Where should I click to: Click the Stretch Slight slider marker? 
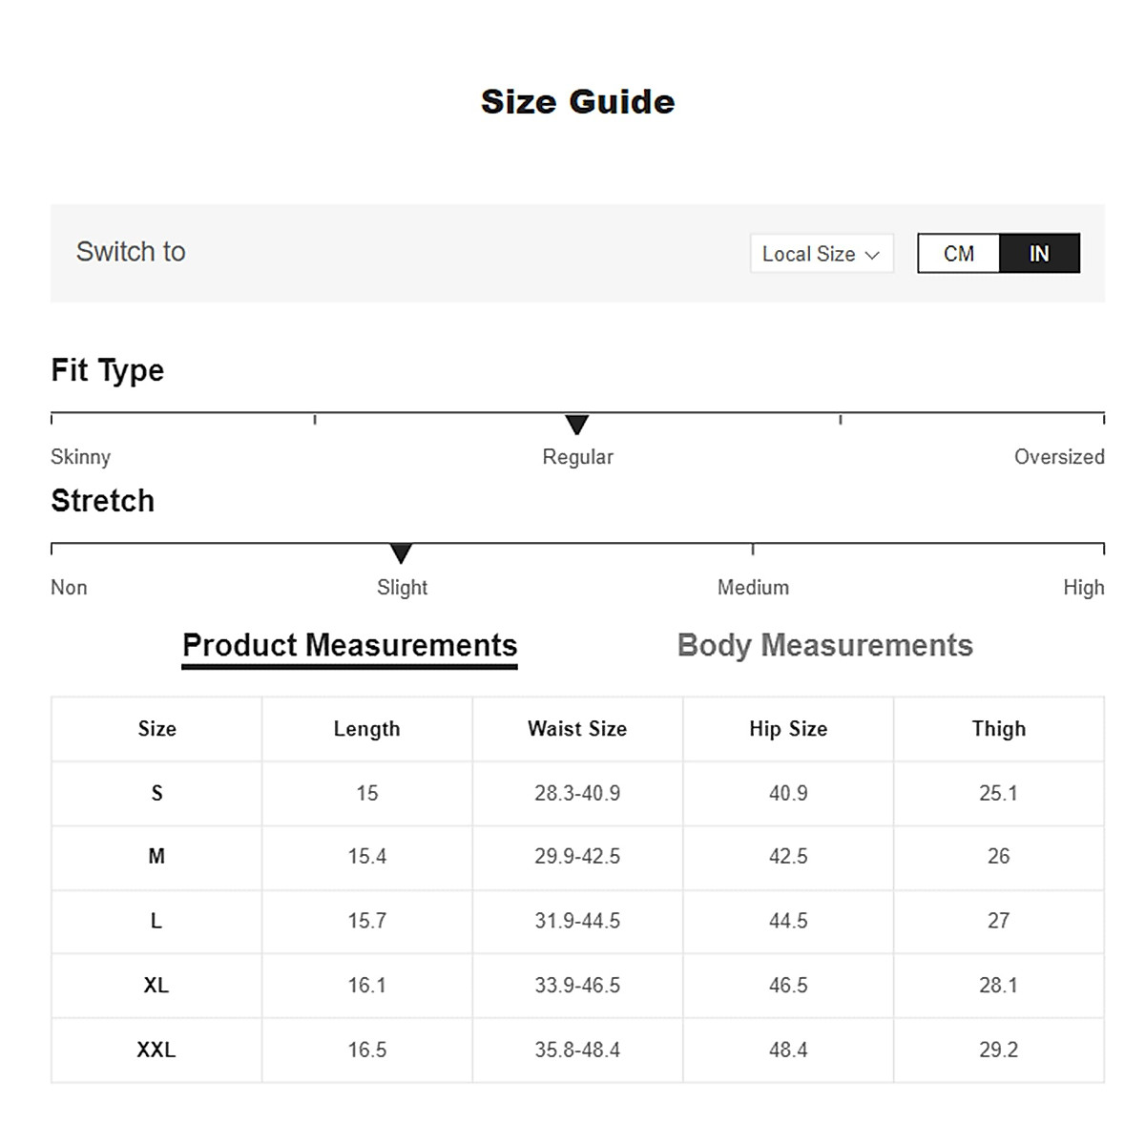[x=401, y=553]
